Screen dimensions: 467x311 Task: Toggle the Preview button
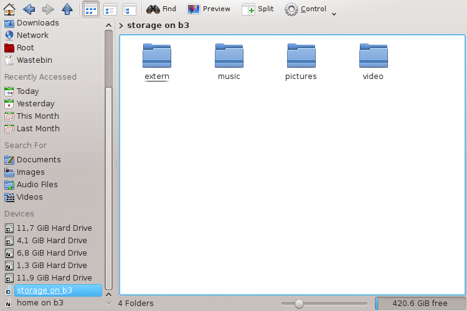point(209,9)
